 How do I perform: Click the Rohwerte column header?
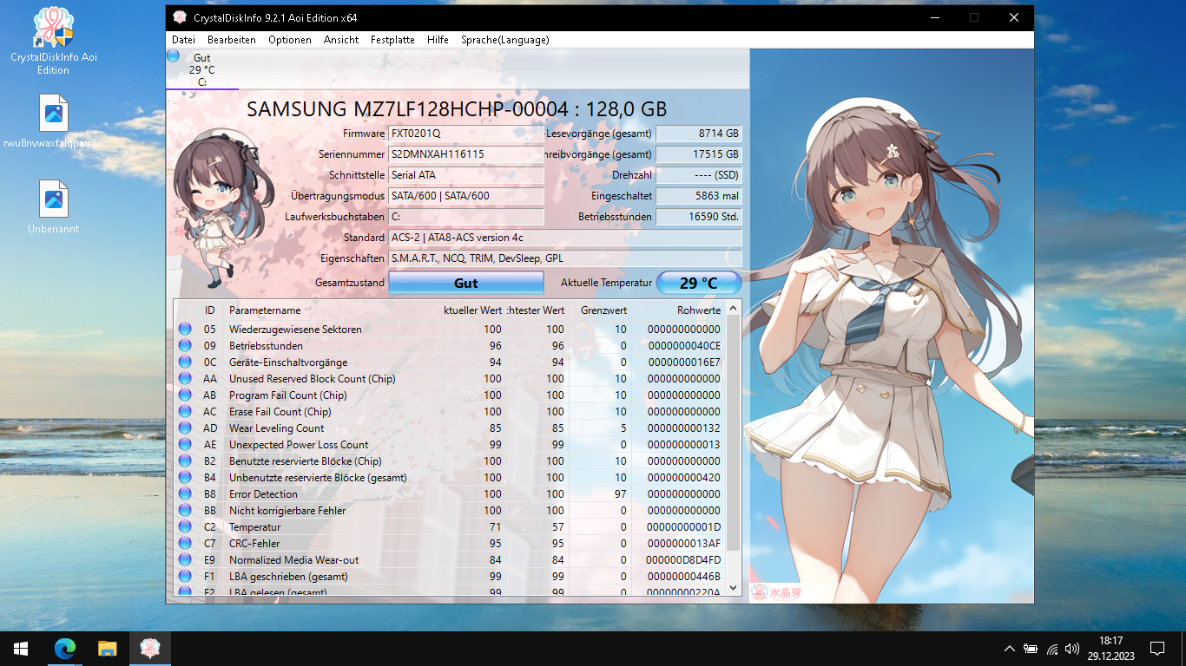[x=699, y=310]
